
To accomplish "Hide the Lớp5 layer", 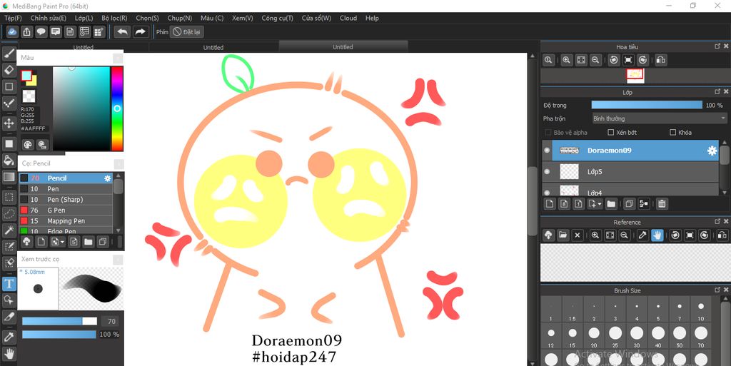I will coord(547,171).
